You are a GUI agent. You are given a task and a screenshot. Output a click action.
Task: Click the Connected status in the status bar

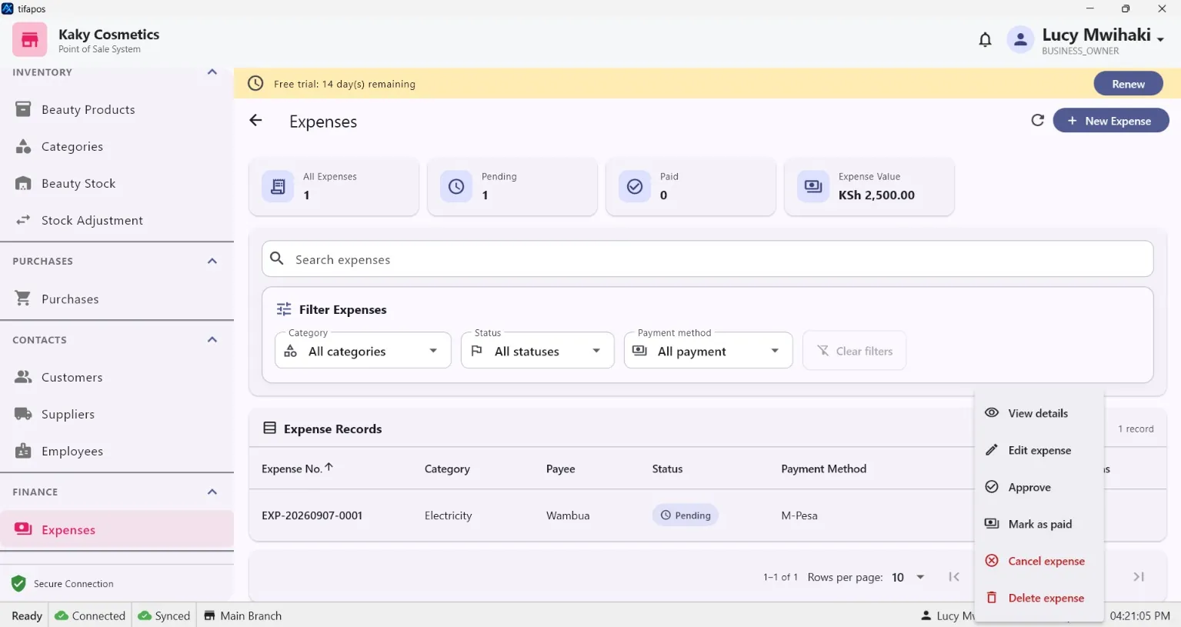90,615
